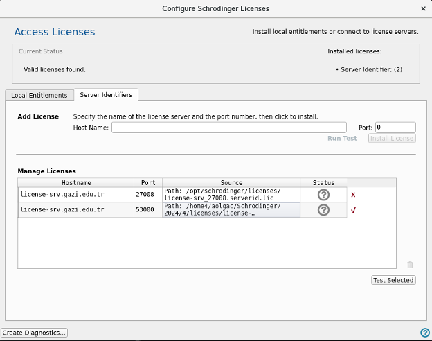Click the Hostname column header
The image size is (432, 341).
point(76,183)
